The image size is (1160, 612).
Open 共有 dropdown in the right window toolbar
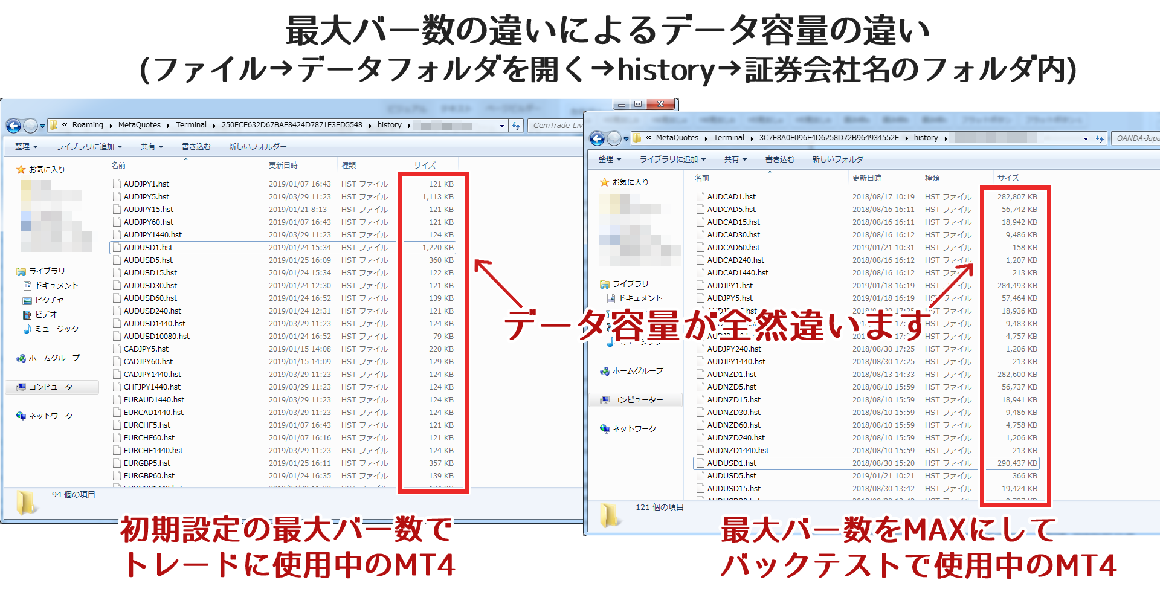point(735,159)
